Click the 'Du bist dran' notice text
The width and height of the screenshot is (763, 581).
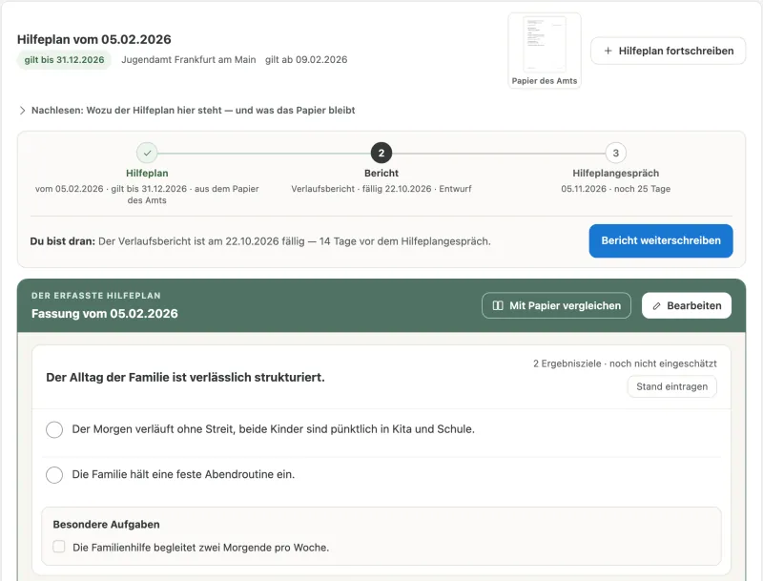(260, 241)
